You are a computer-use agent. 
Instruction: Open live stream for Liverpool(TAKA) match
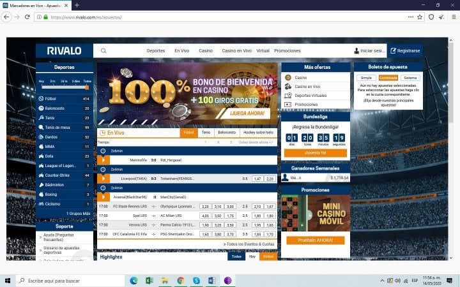coord(103,179)
